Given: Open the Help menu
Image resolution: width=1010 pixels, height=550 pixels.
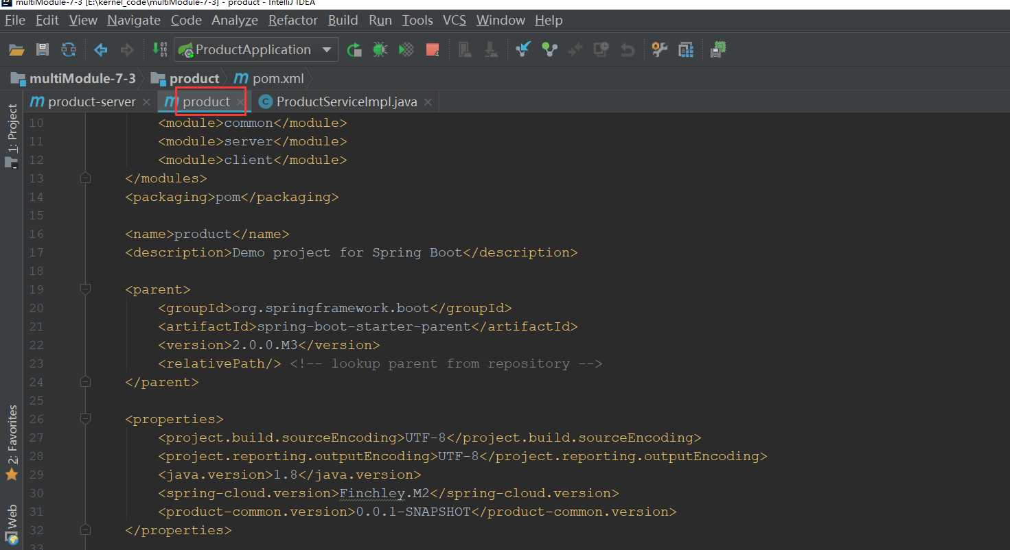Looking at the screenshot, I should (549, 20).
